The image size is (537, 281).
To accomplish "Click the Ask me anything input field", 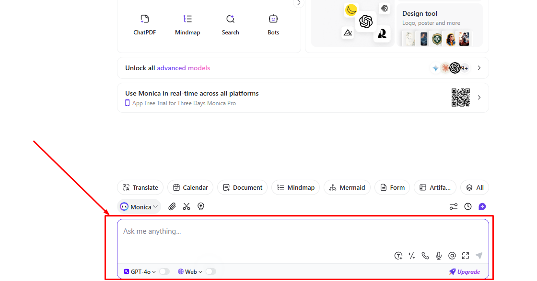I will pos(288,235).
